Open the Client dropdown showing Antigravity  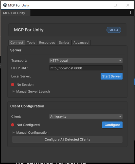tap(86, 117)
